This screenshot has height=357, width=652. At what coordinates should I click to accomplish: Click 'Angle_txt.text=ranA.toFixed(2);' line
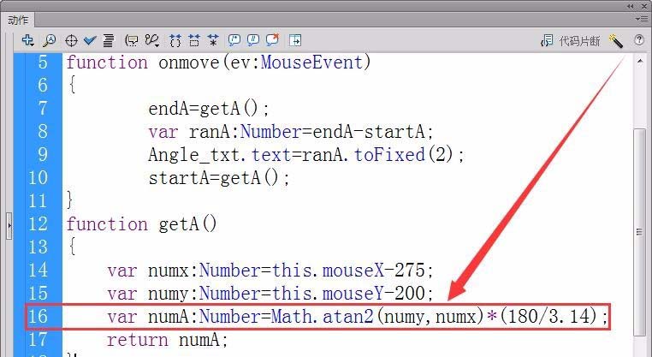(306, 155)
